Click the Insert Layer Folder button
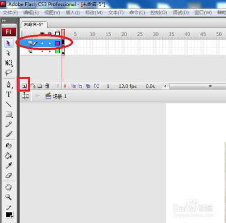The image size is (226, 223). (x=40, y=86)
